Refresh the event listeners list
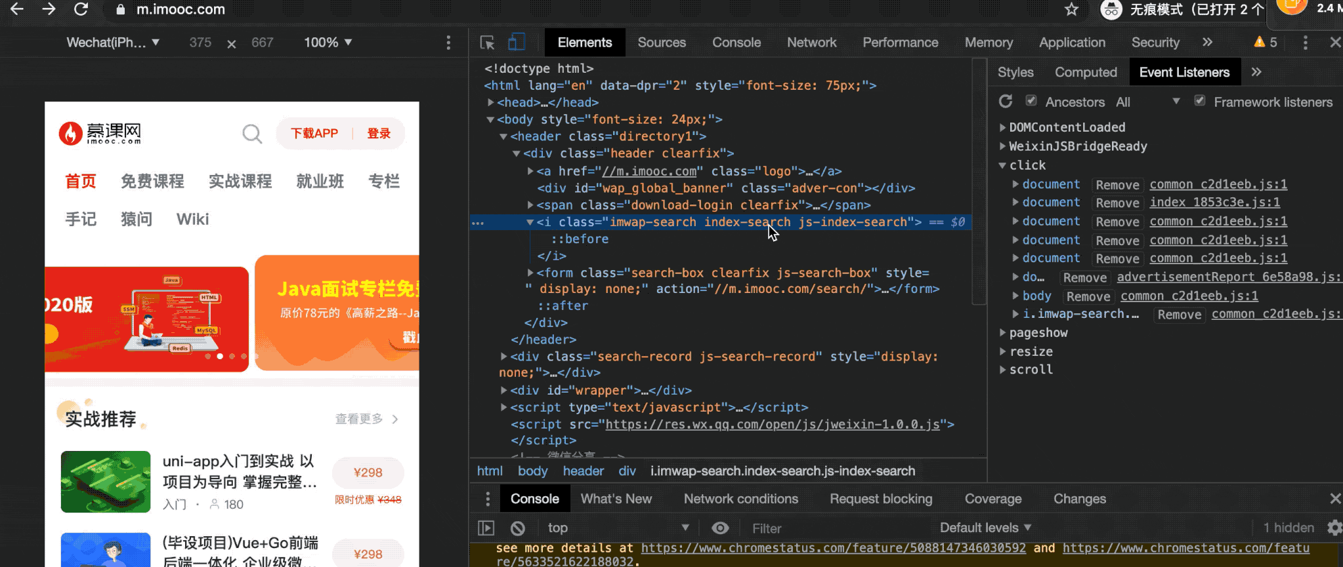 tap(1006, 102)
